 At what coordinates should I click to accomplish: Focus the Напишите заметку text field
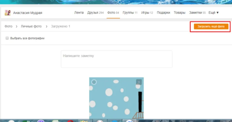[x=117, y=59]
